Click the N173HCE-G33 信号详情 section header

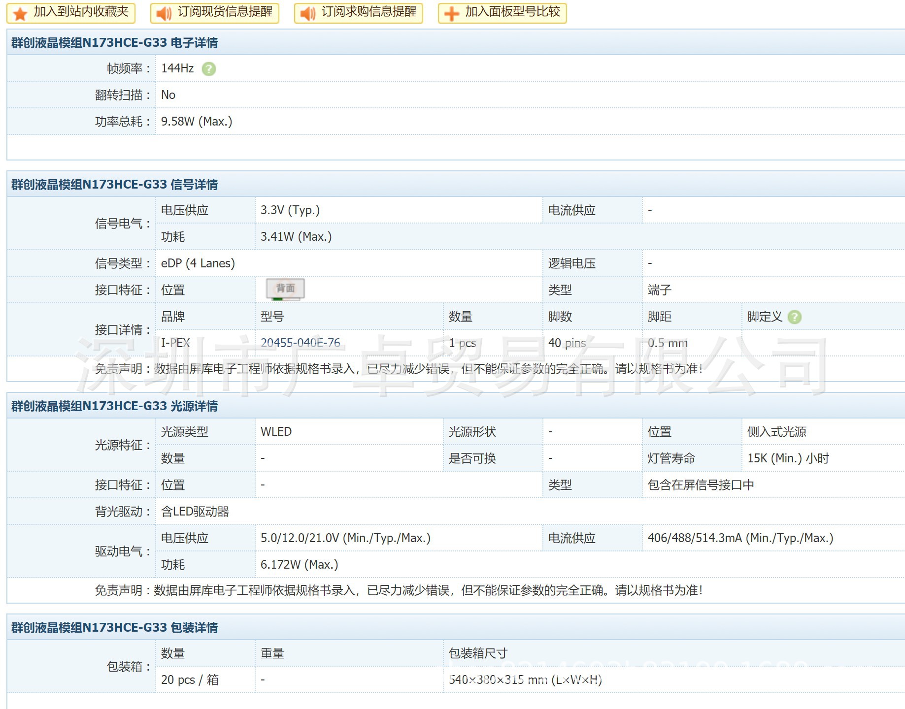pos(114,185)
